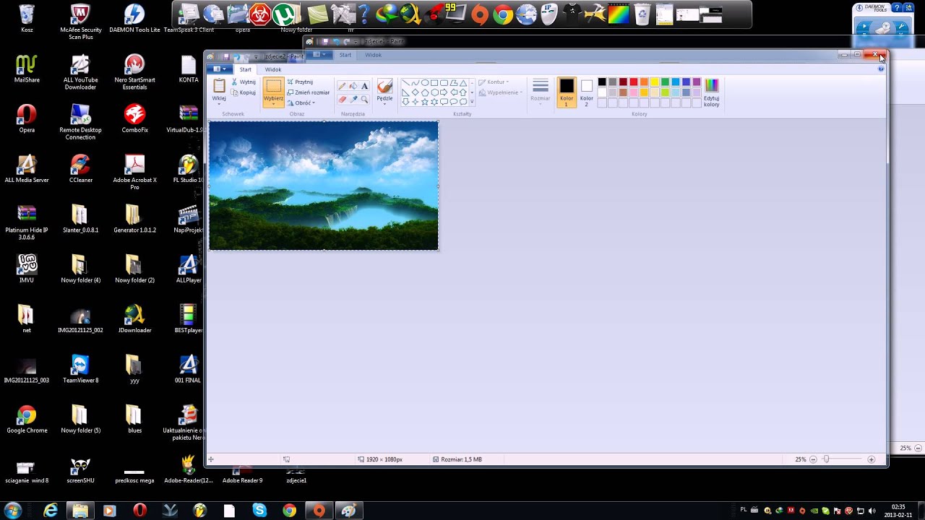Viewport: 925px width, 520px height.
Task: Open Start tab in background Paint window
Action: point(345,55)
